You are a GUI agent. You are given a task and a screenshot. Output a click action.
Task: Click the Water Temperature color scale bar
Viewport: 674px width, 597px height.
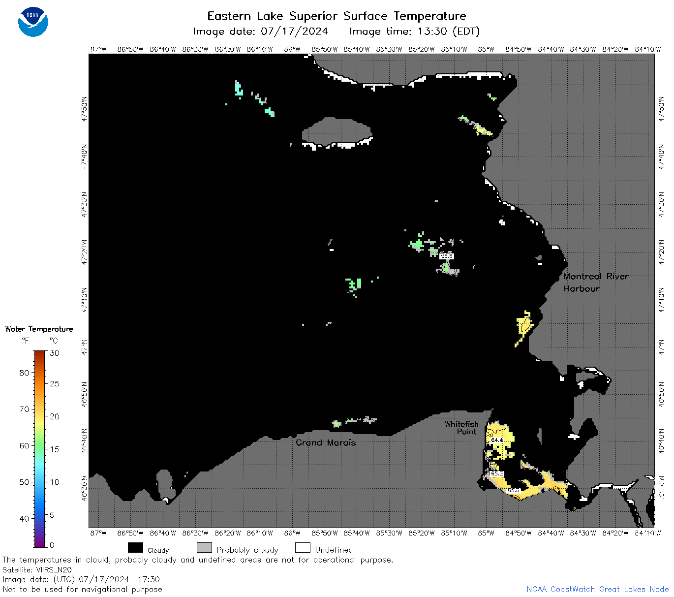point(40,448)
